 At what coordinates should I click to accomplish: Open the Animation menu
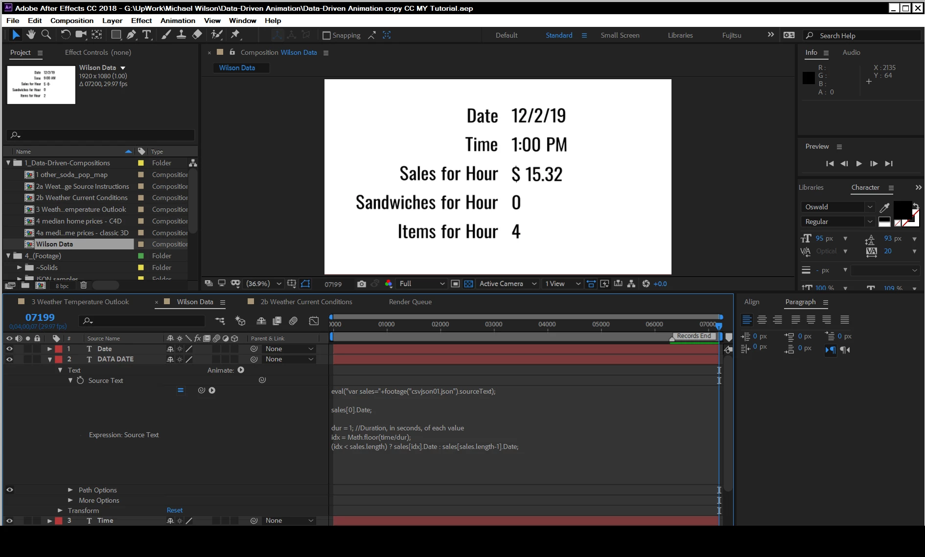pyautogui.click(x=178, y=21)
